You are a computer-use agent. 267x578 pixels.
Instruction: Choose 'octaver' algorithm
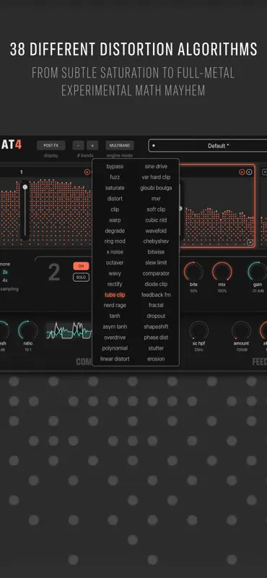[115, 263]
